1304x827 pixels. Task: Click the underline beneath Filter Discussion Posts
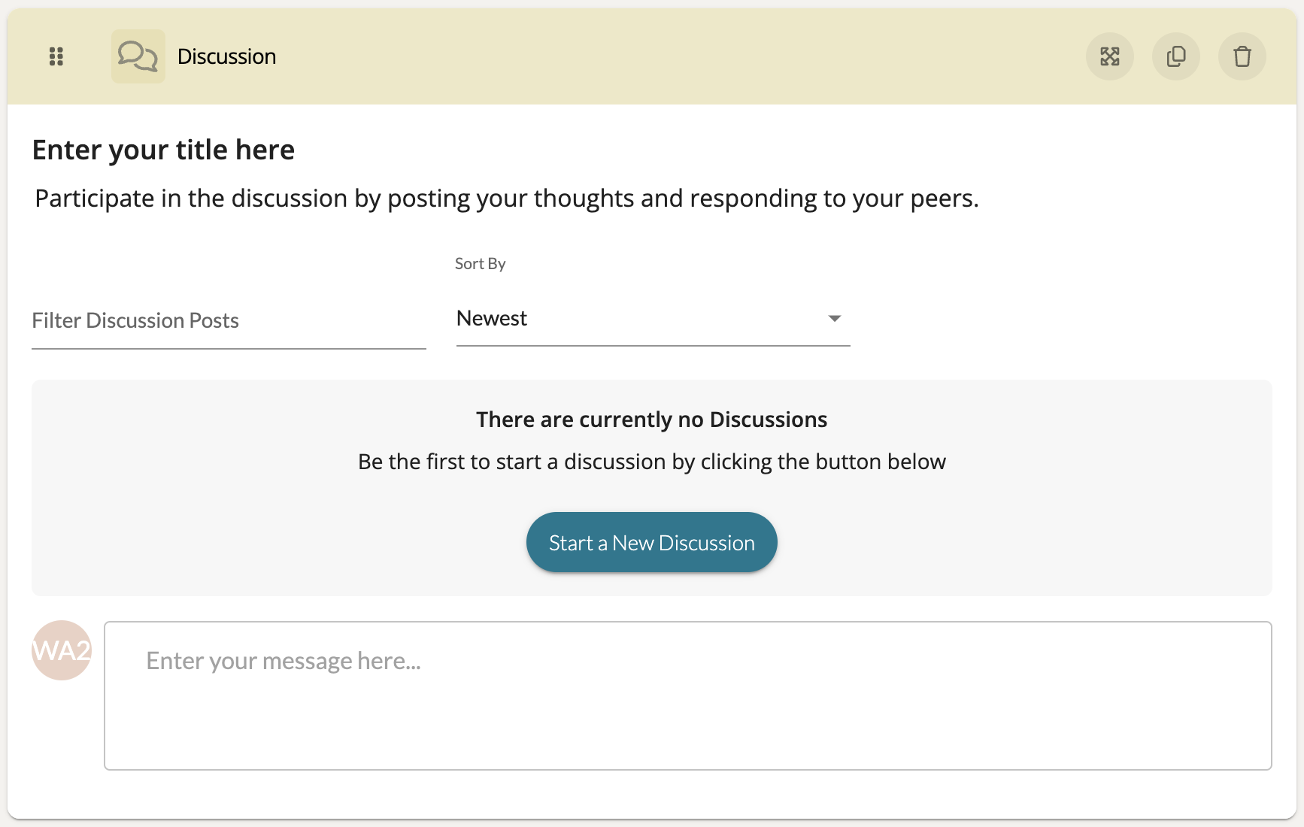229,348
